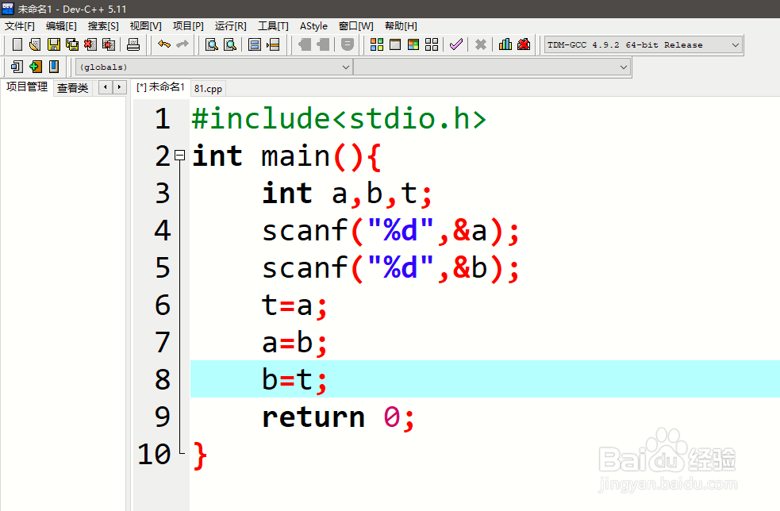Viewport: 780px width, 511px height.
Task: Click the grayed Indent toolbar icon
Action: pyautogui.click(x=323, y=44)
